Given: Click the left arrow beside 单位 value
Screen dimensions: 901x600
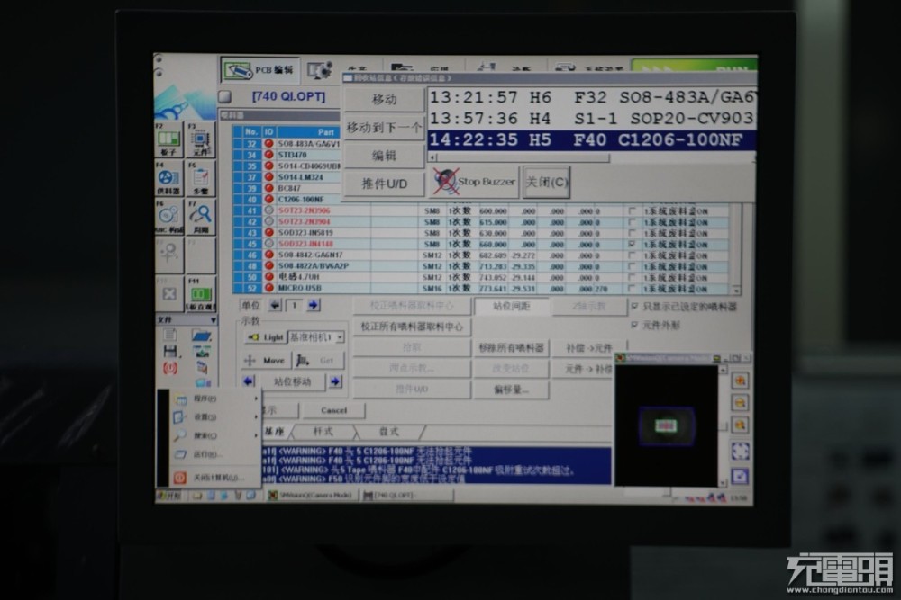Looking at the screenshot, I should (x=275, y=305).
